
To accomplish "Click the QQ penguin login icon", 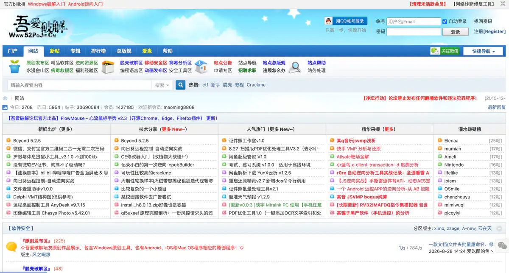I will (x=328, y=21).
